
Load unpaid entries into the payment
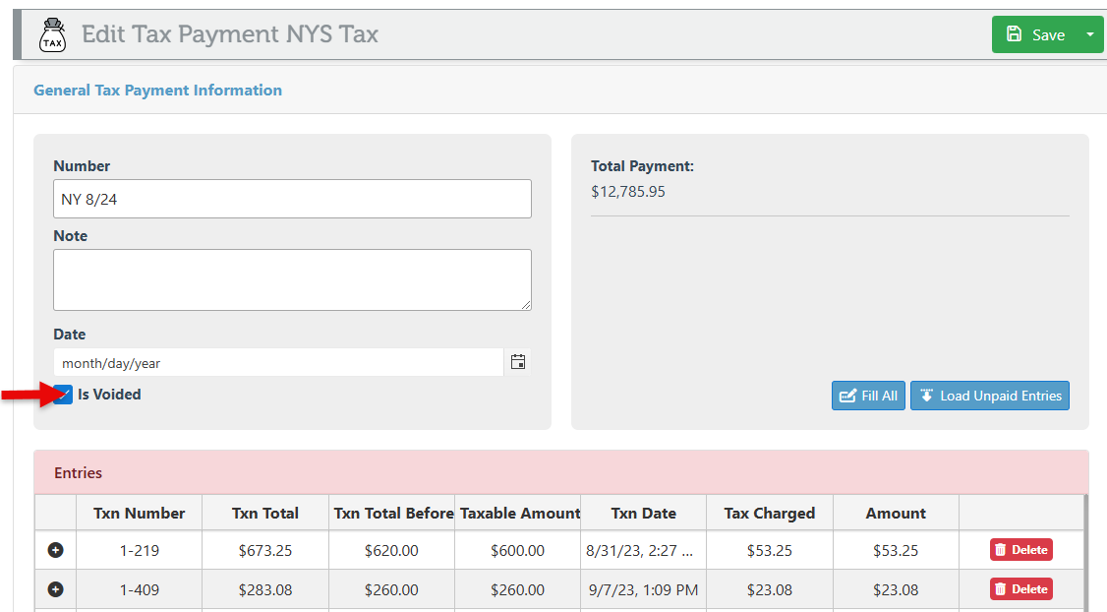coord(989,396)
